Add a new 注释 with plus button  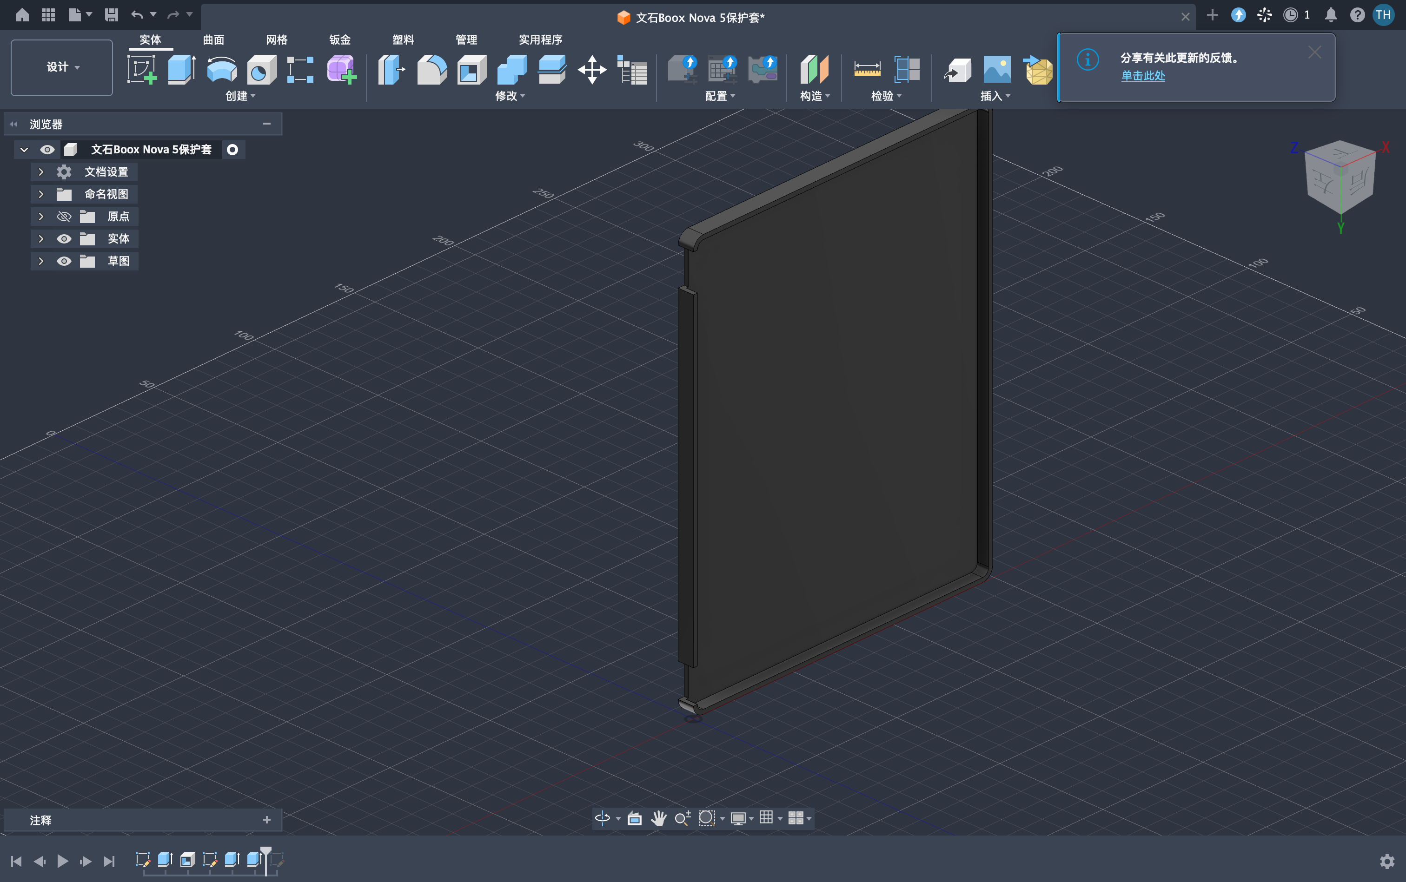tap(267, 820)
